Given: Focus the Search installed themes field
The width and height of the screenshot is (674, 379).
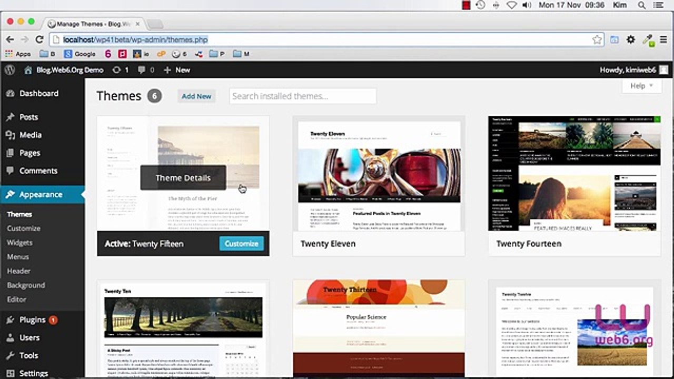Looking at the screenshot, I should click(303, 96).
